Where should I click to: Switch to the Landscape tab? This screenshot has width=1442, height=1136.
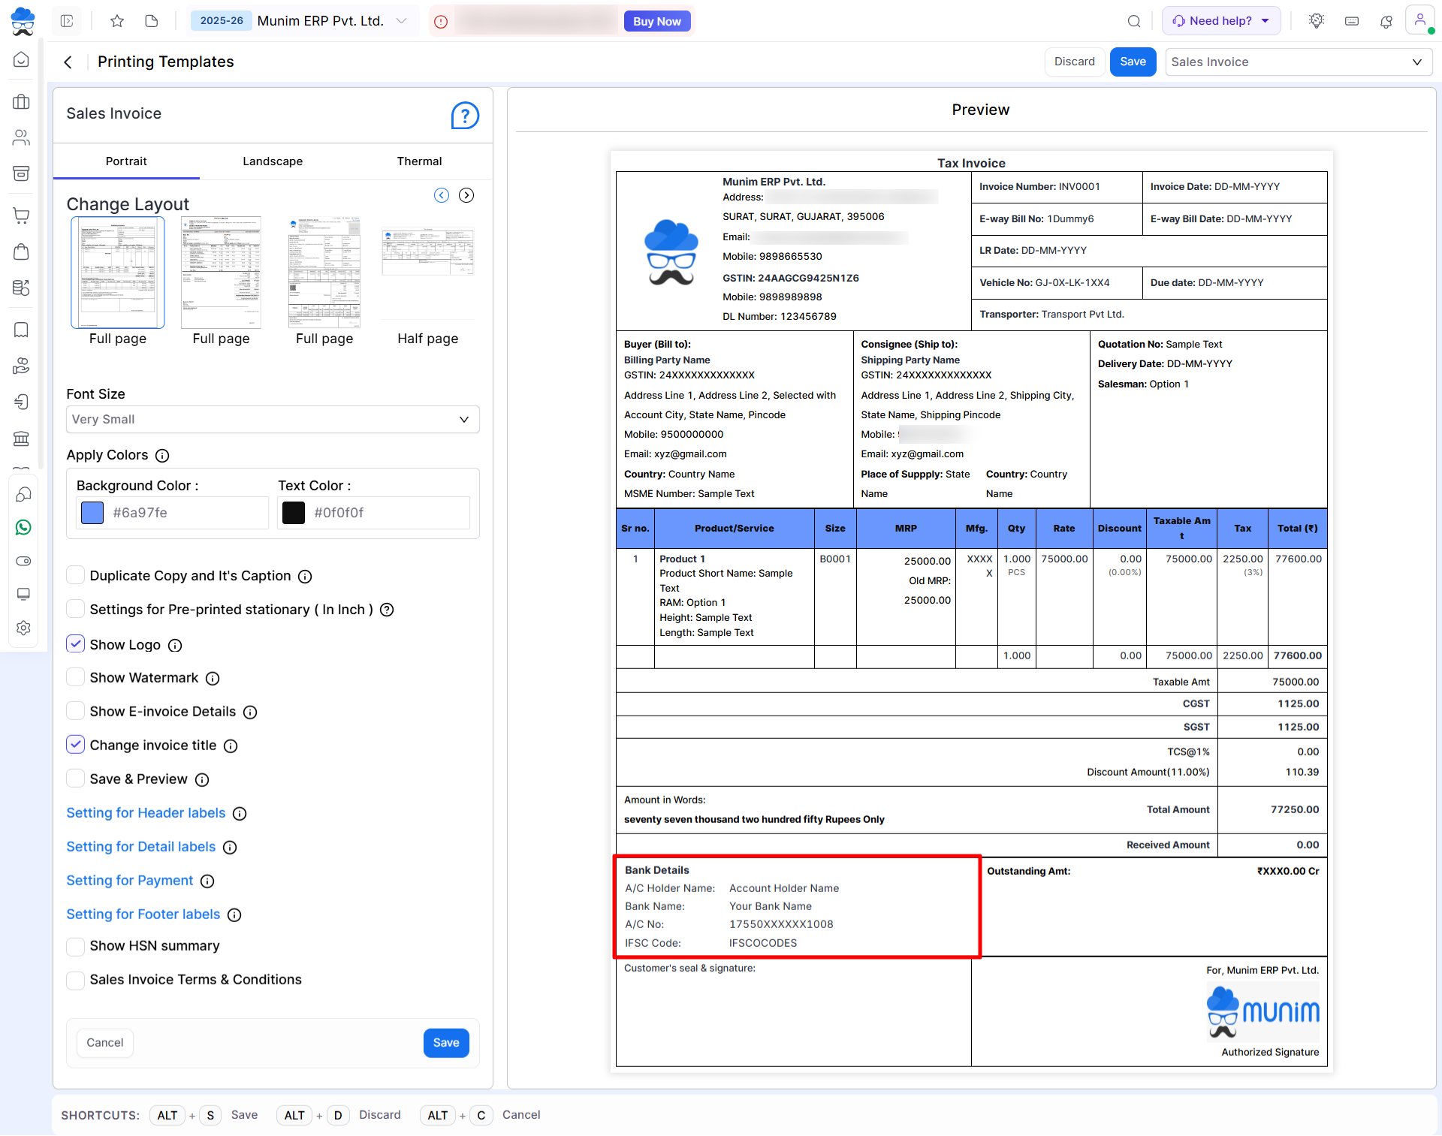coord(273,161)
